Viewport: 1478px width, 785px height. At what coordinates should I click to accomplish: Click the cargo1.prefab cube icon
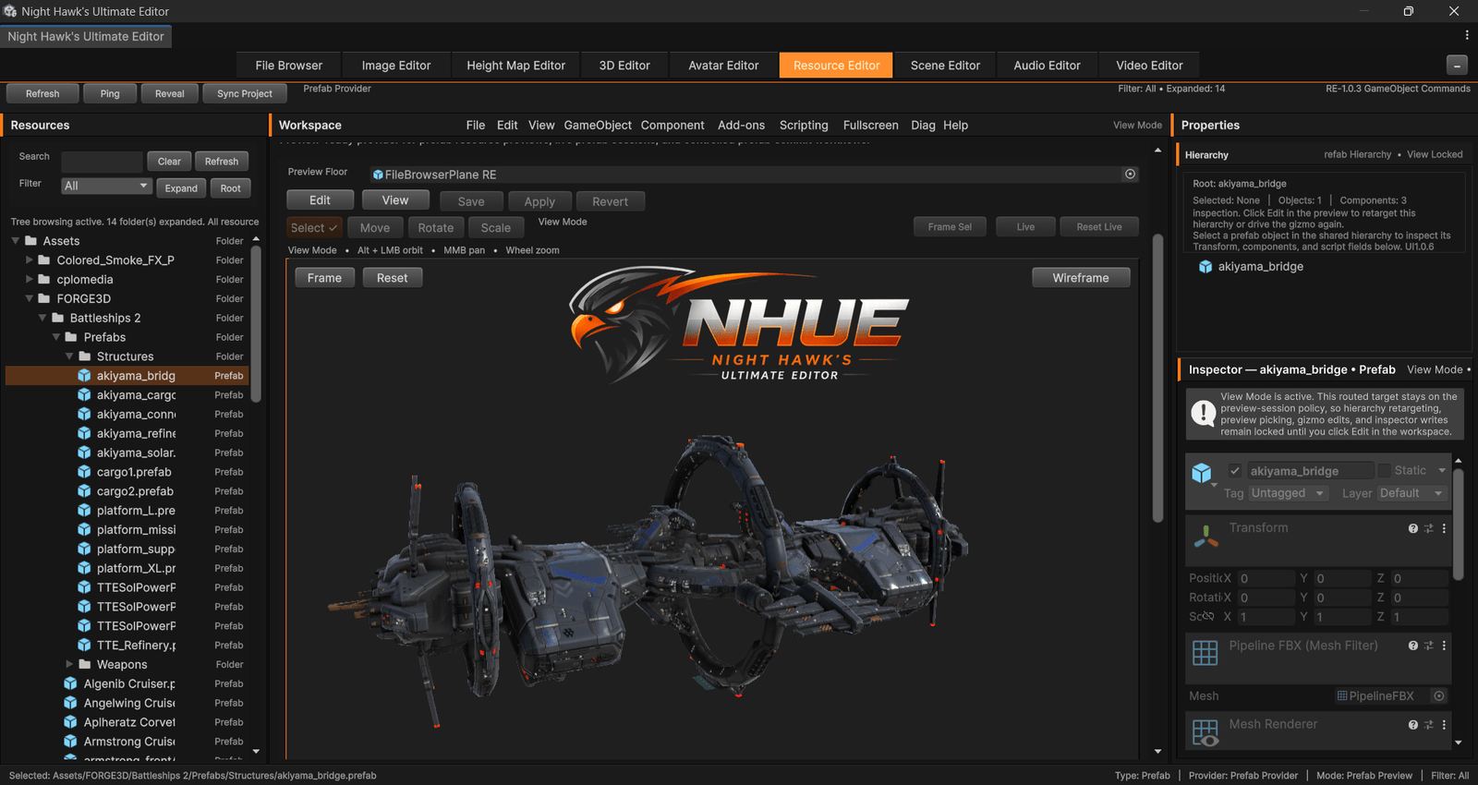point(84,472)
